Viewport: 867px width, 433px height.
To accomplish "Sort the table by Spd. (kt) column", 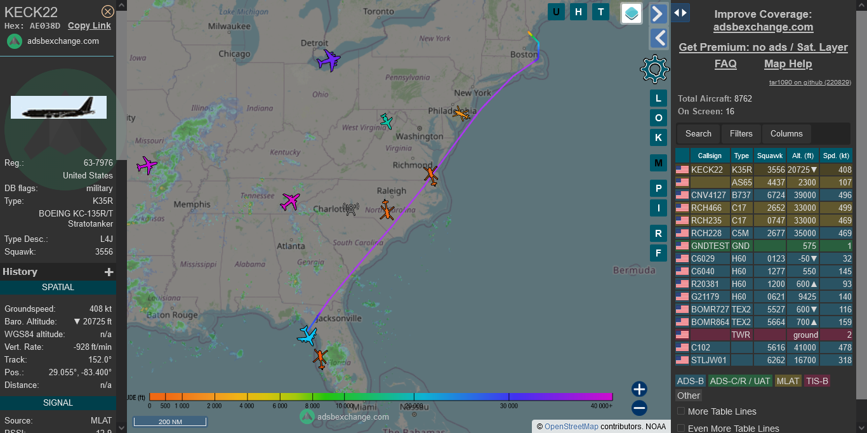I will click(x=836, y=156).
